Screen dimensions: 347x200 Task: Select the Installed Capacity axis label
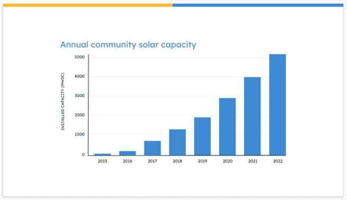[62, 102]
